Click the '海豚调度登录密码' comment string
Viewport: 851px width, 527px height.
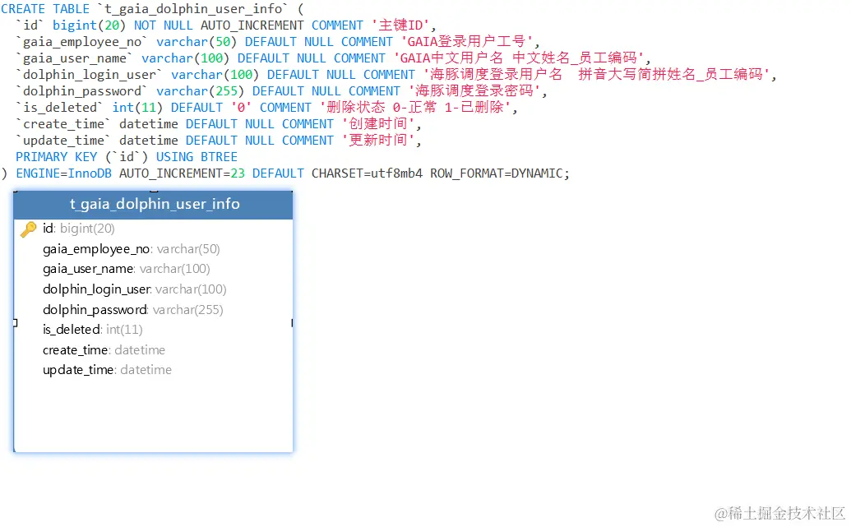click(x=474, y=91)
